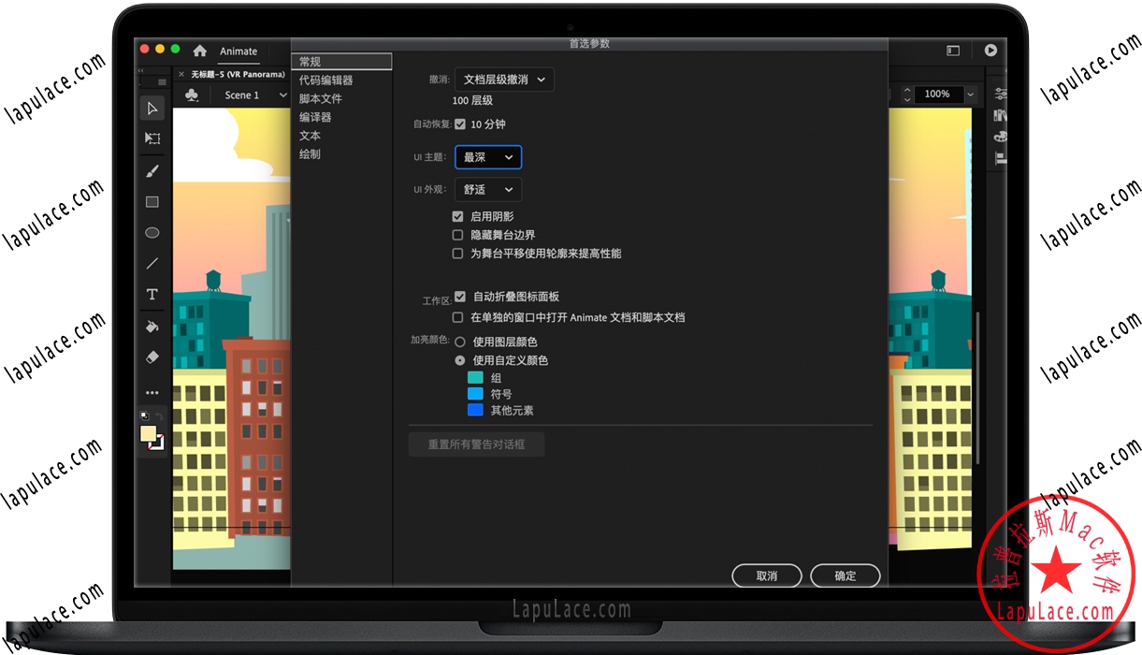Choose the Oval tool
Screen dimensions: 1142x655
coord(152,232)
